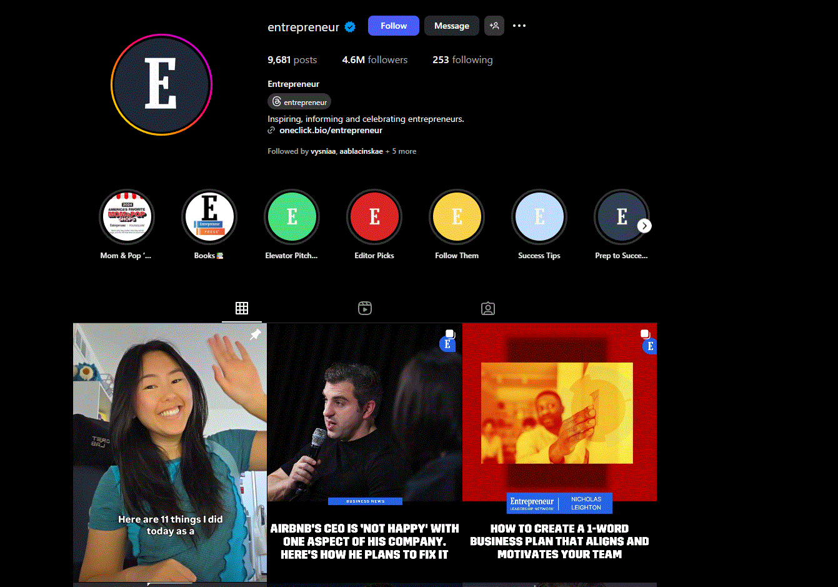The height and width of the screenshot is (587, 838).
Task: Message the entrepreneur account
Action: [452, 26]
